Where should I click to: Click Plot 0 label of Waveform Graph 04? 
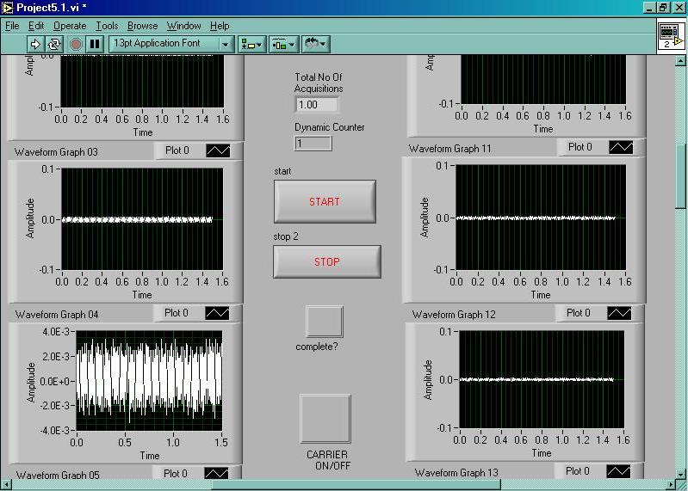pos(177,313)
